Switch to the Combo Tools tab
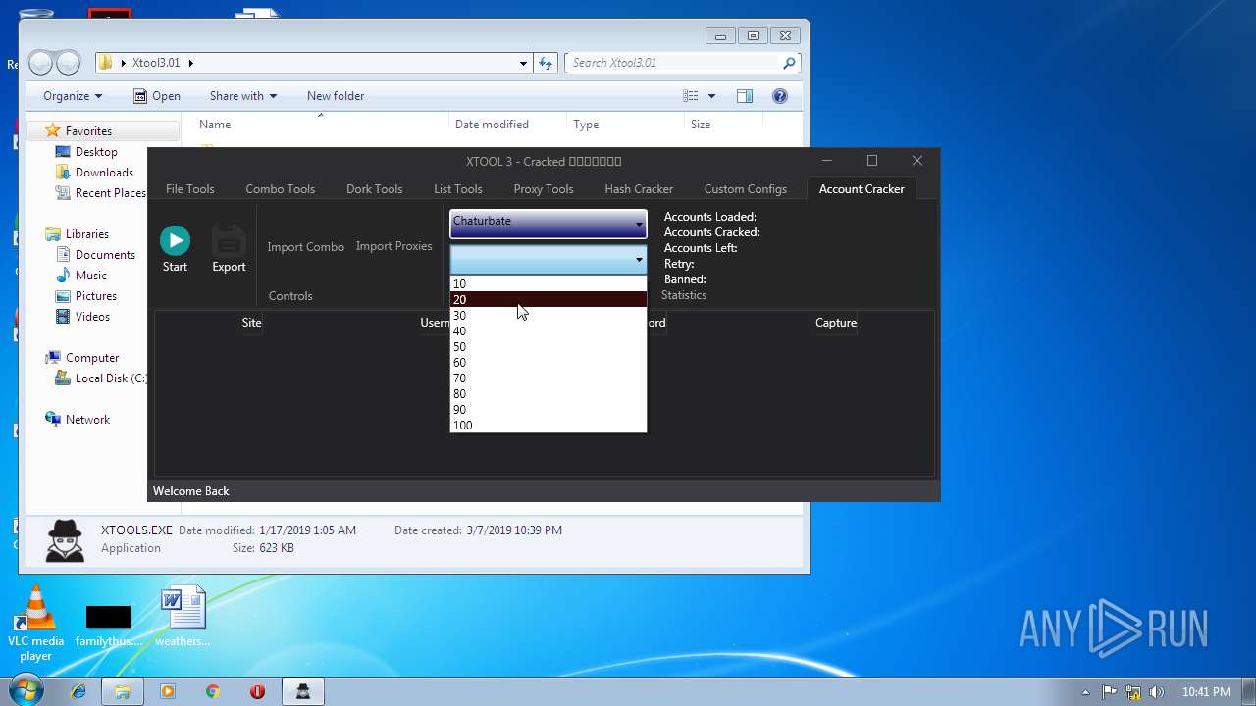The height and width of the screenshot is (706, 1256). (x=281, y=189)
